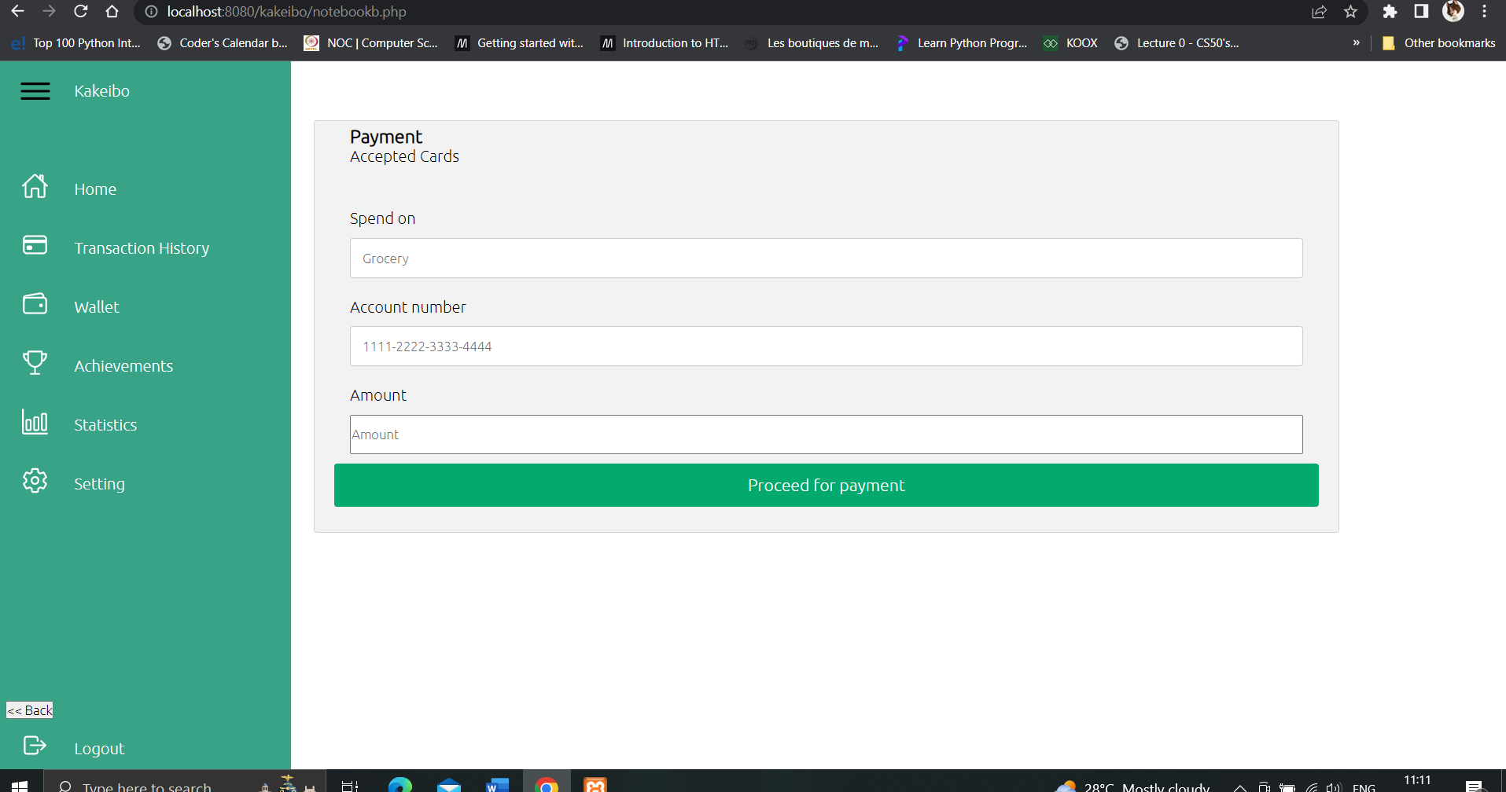Click the Amount input field
The height and width of the screenshot is (792, 1506).
[825, 434]
